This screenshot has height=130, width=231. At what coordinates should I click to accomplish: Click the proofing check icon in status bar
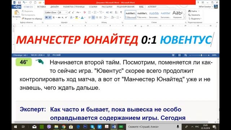(x=48, y=55)
